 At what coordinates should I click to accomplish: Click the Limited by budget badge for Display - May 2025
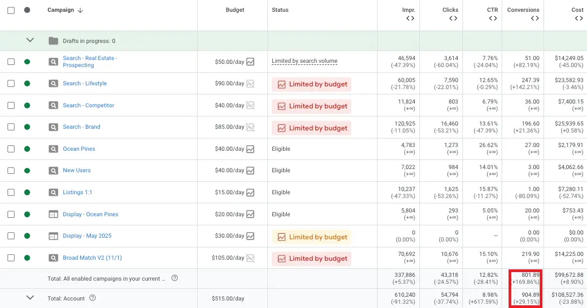[x=311, y=237]
